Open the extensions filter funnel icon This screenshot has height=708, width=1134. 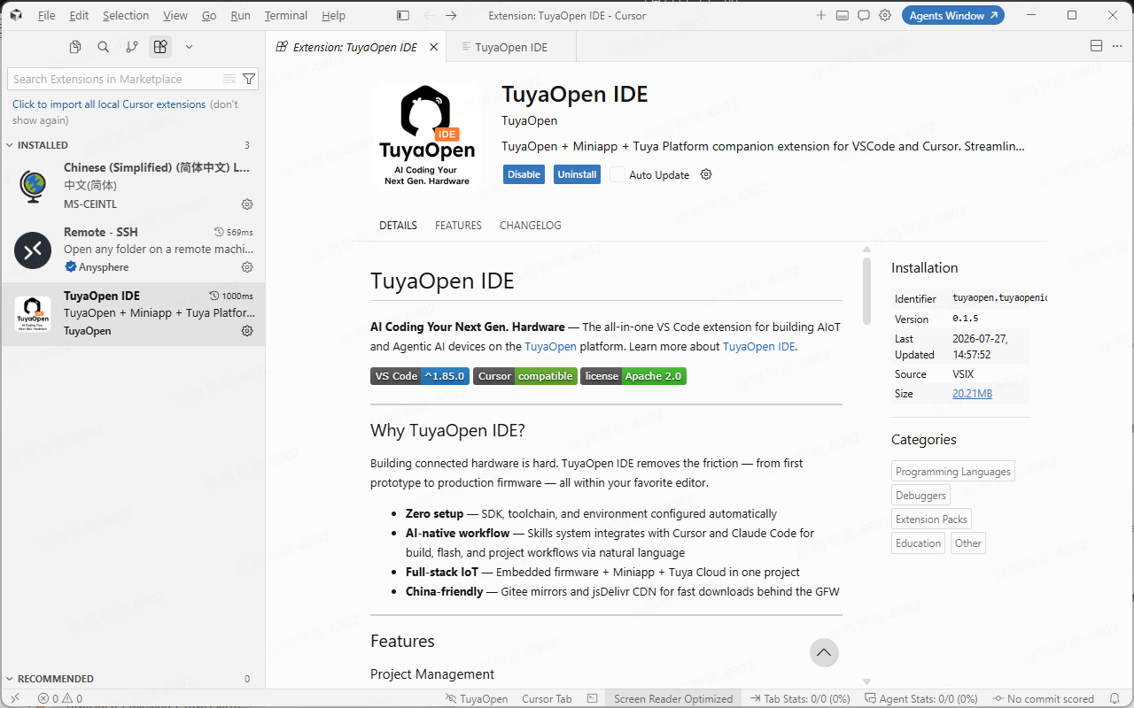pos(249,79)
